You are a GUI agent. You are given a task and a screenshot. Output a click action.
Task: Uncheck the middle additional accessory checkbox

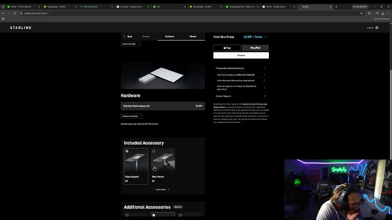point(154,215)
